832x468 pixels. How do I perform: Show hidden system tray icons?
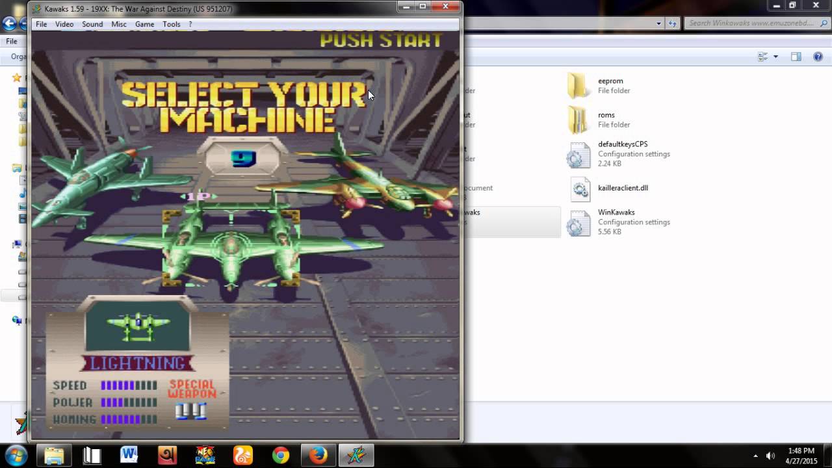(x=755, y=456)
